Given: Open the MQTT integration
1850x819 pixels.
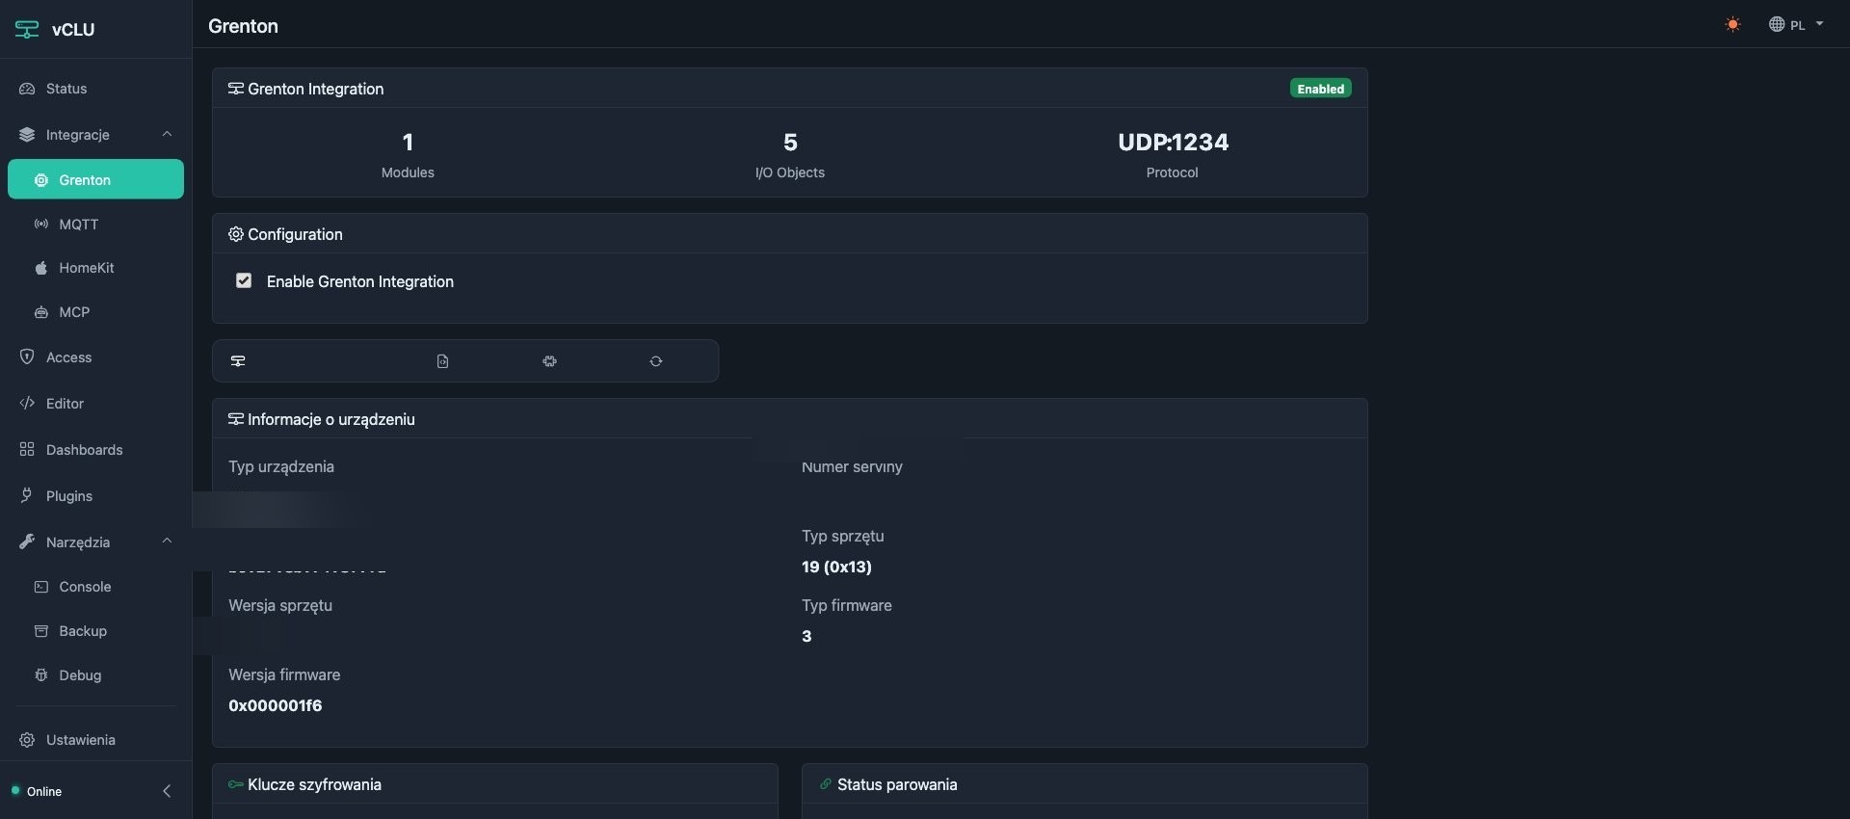Looking at the screenshot, I should click(x=95, y=225).
